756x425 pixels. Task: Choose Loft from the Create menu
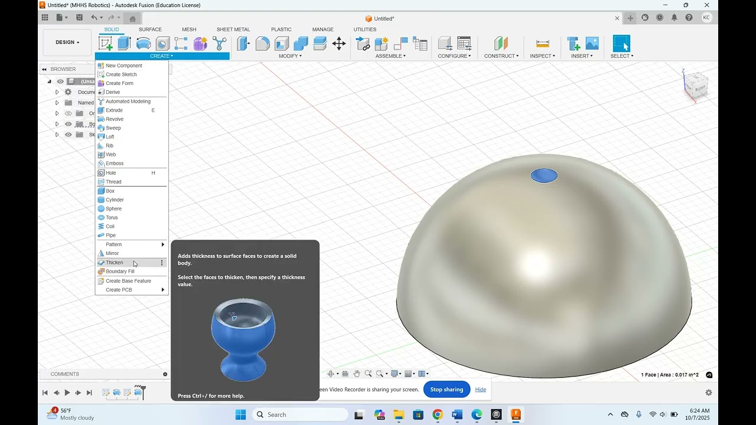coord(132,136)
